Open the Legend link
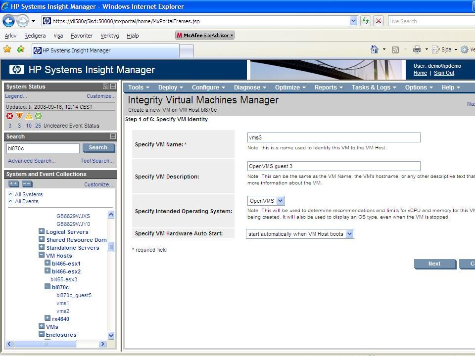The width and height of the screenshot is (475, 356). (x=16, y=96)
